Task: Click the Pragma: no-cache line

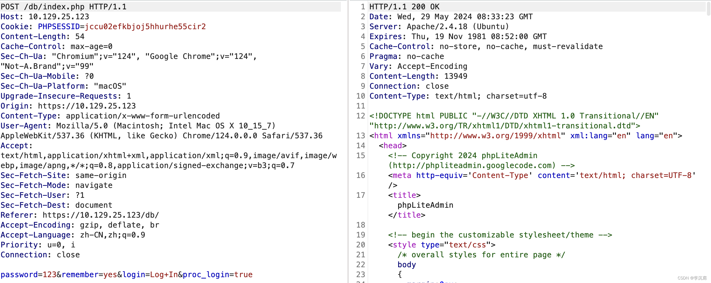Action: (407, 56)
